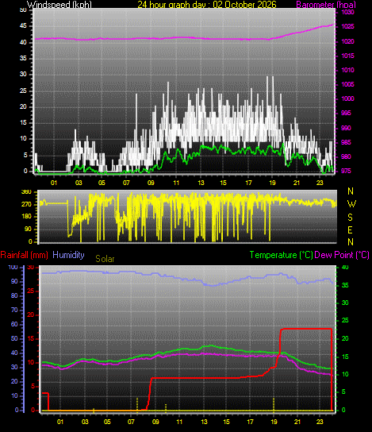
Task: Click the 985 value on barometer axis
Action: click(x=346, y=142)
